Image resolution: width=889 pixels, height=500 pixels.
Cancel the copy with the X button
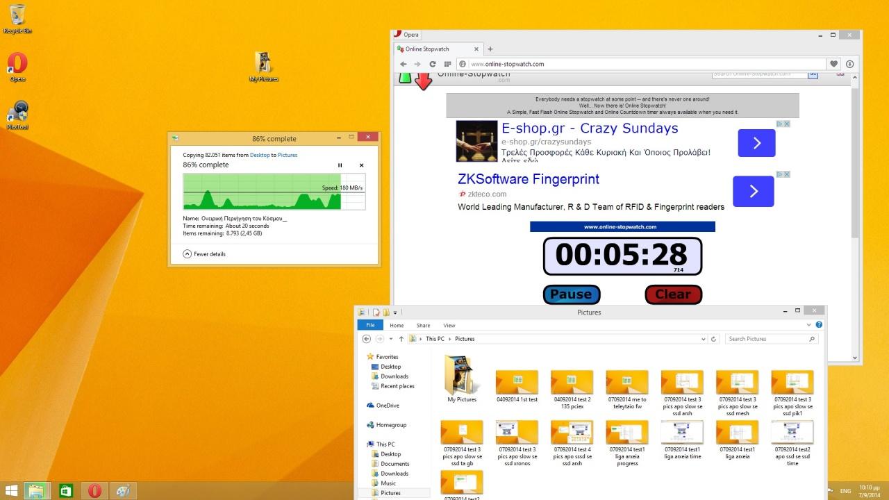[x=361, y=165]
